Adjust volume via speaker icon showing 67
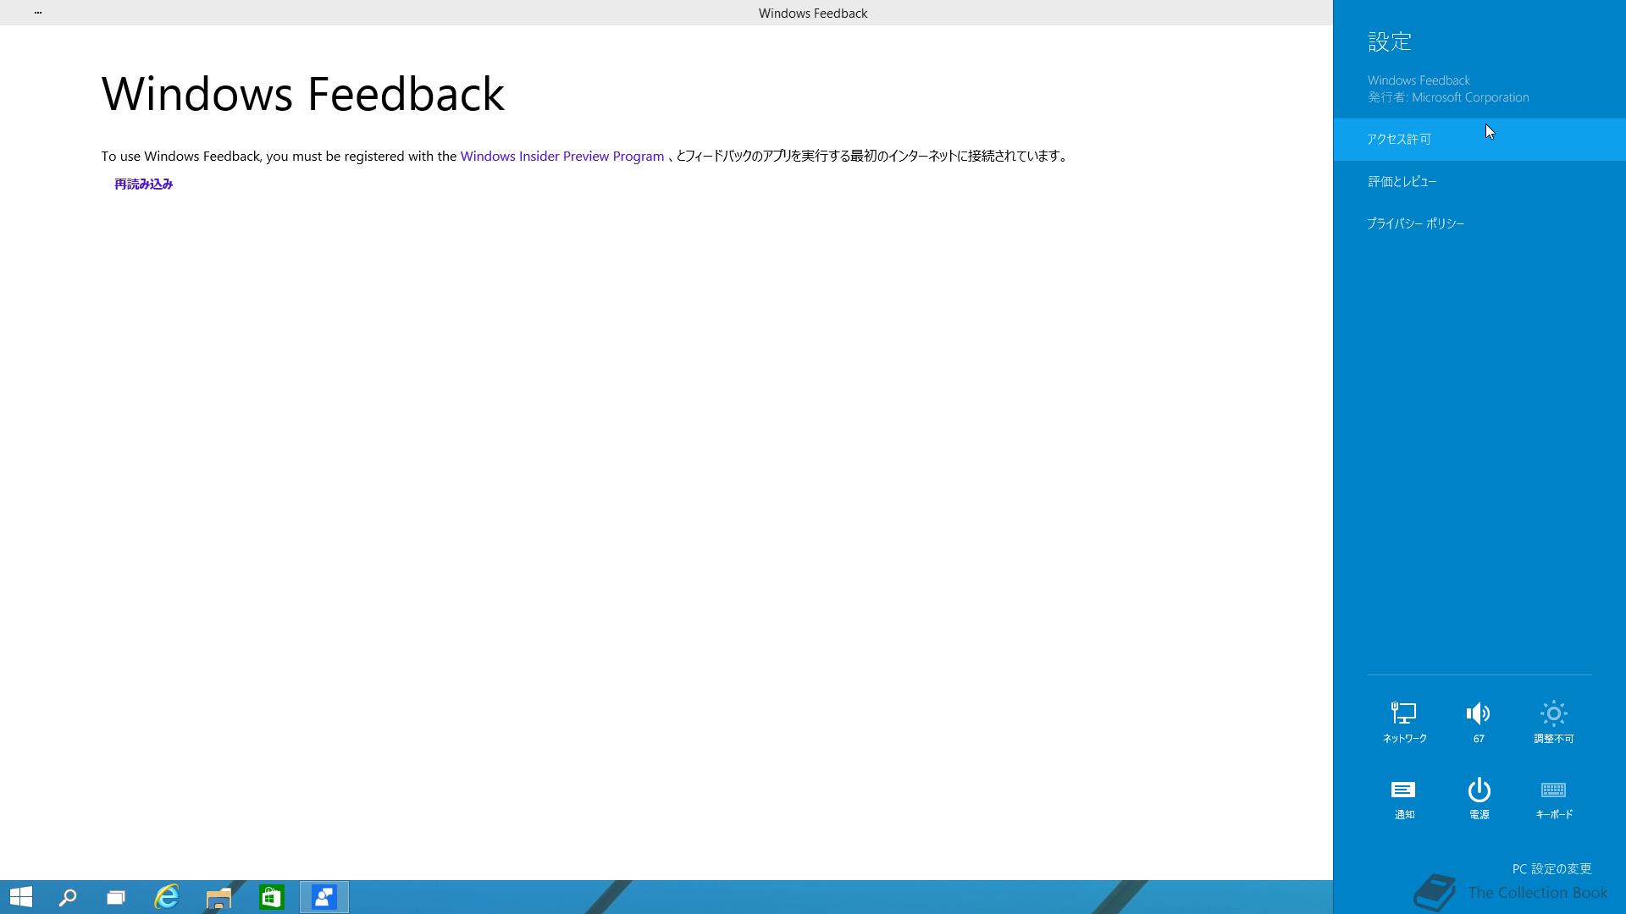This screenshot has width=1626, height=914. (x=1479, y=722)
